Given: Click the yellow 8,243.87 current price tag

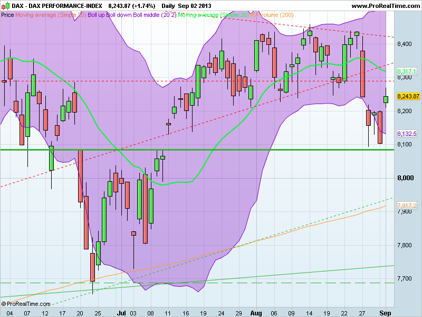Looking at the screenshot, I should pyautogui.click(x=408, y=96).
